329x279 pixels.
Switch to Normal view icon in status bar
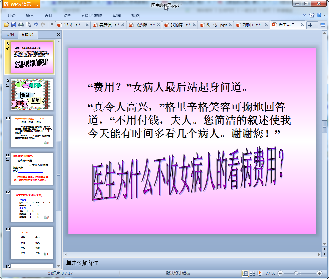point(245,273)
